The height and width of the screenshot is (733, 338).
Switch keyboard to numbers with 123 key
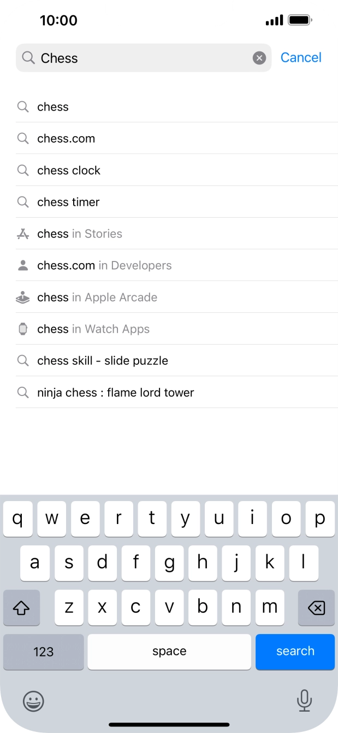tap(43, 651)
